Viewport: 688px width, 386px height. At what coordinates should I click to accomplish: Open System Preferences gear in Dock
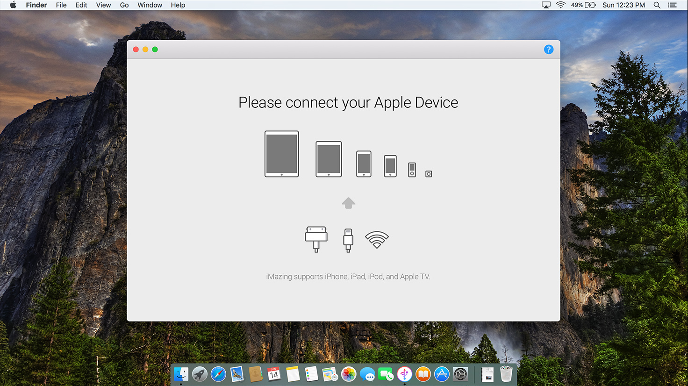point(460,374)
